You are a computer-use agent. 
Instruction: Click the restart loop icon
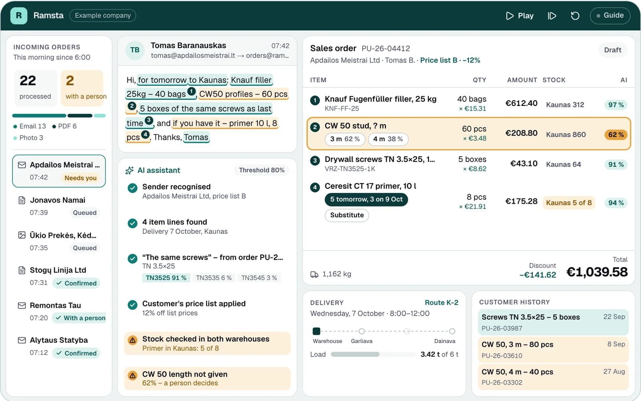(x=575, y=16)
